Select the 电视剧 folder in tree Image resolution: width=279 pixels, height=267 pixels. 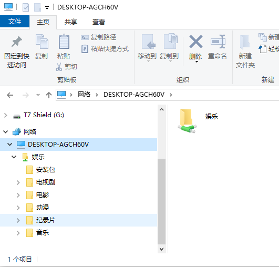pos(46,182)
